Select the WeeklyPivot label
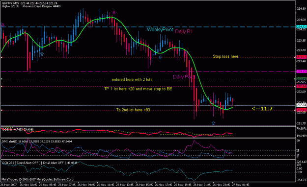This screenshot has width=307, height=187. [x=160, y=30]
